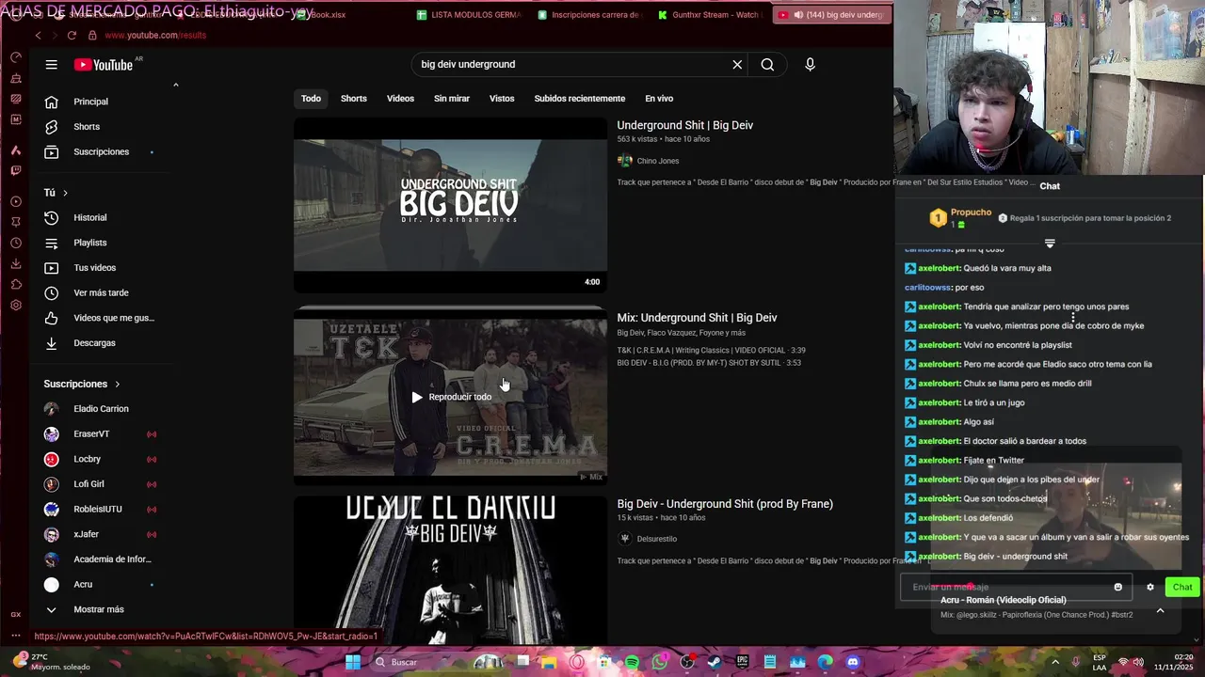Screen dimensions: 1205x677
Task: Go back with the browser back arrow
Action: (38, 36)
